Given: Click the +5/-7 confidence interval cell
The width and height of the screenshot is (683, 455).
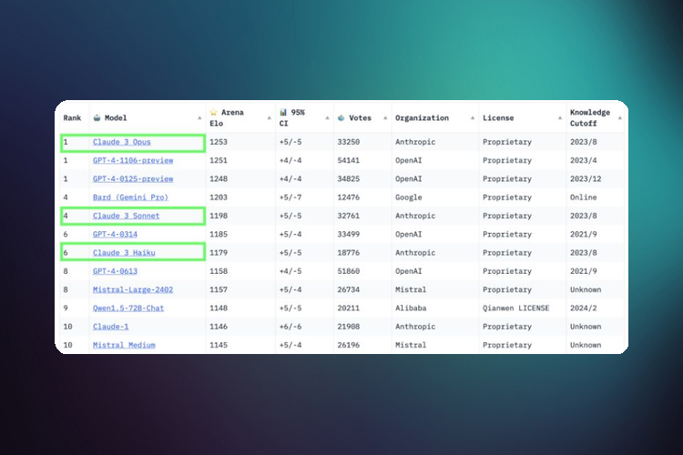Looking at the screenshot, I should click(x=291, y=197).
